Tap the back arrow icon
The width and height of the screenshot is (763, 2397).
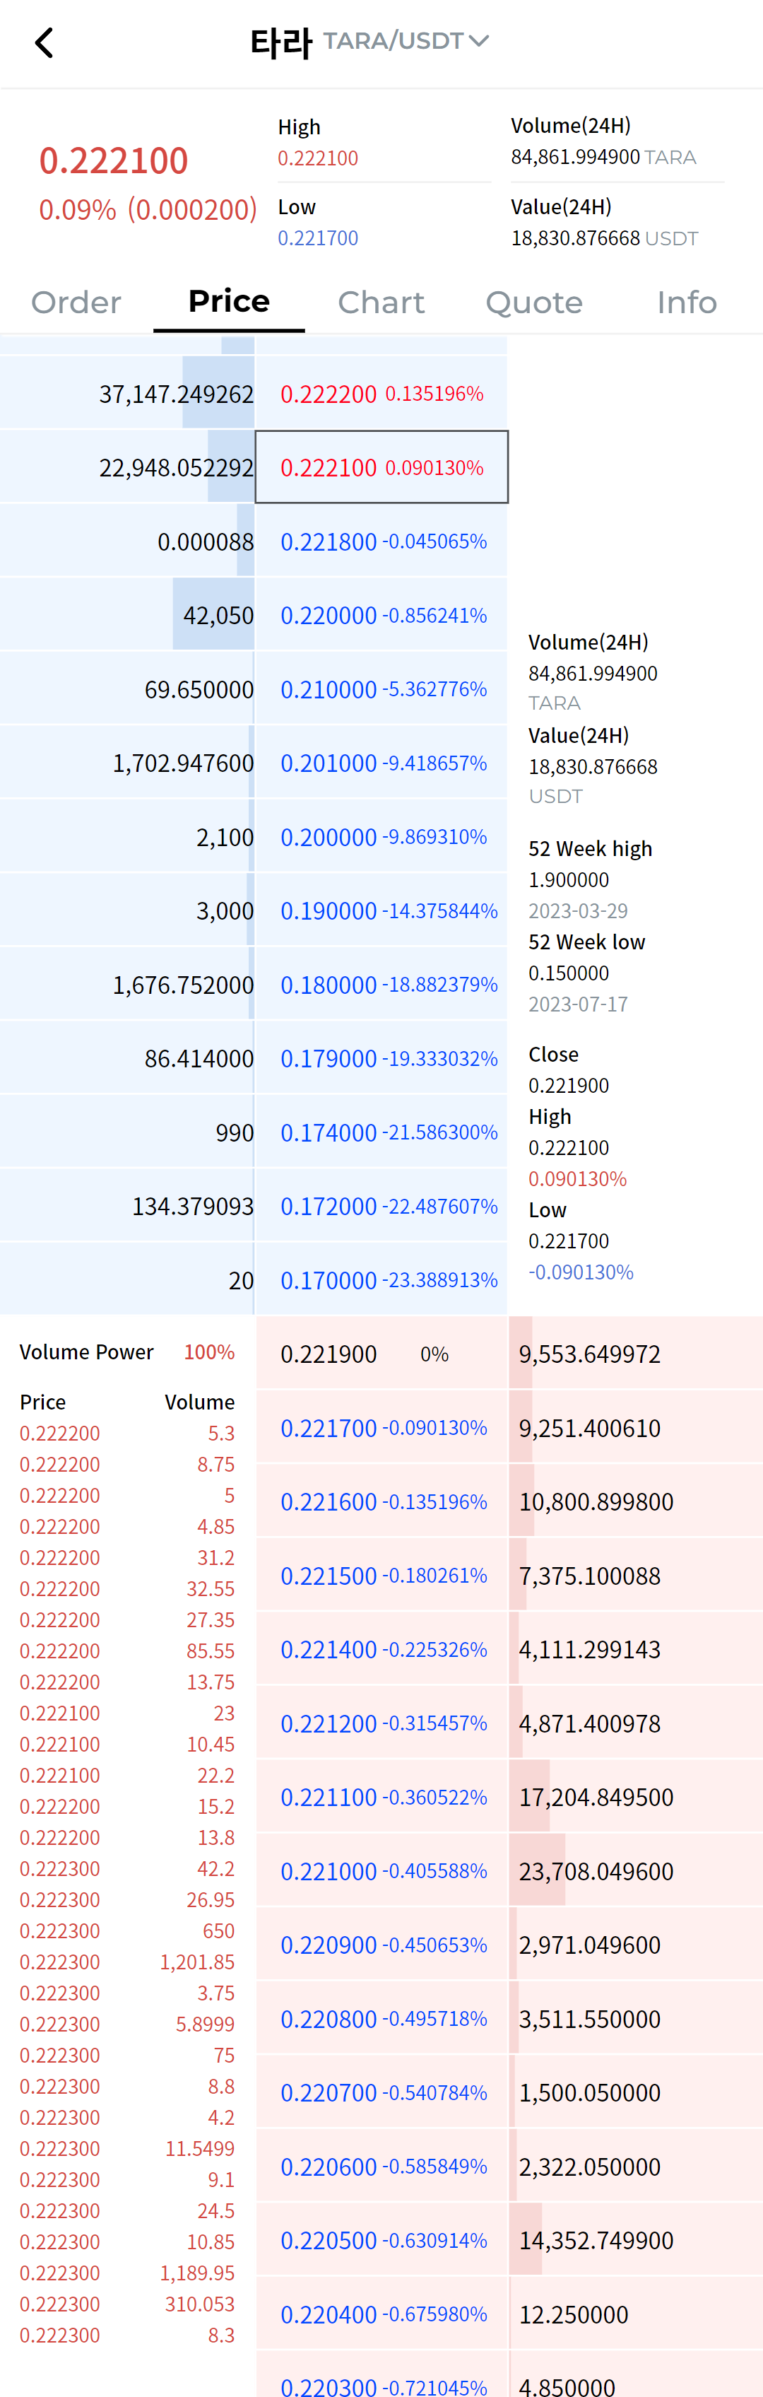(44, 43)
